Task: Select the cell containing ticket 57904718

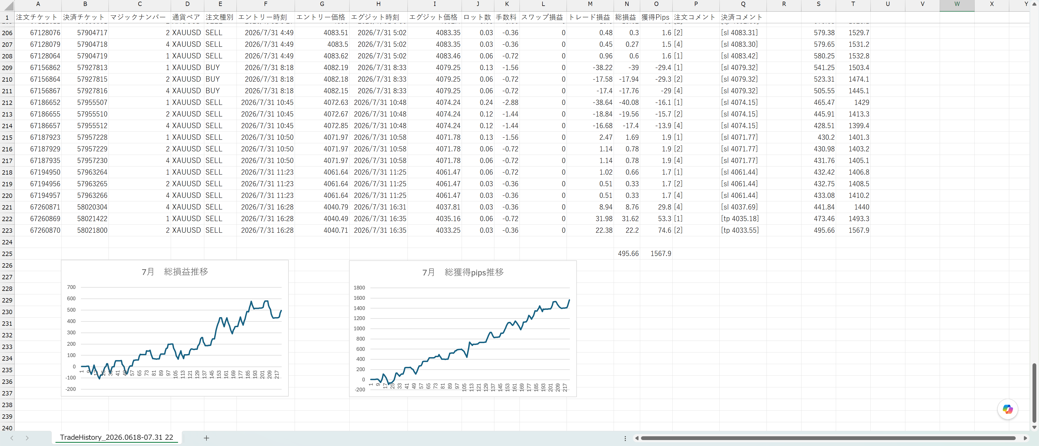Action: 85,44
